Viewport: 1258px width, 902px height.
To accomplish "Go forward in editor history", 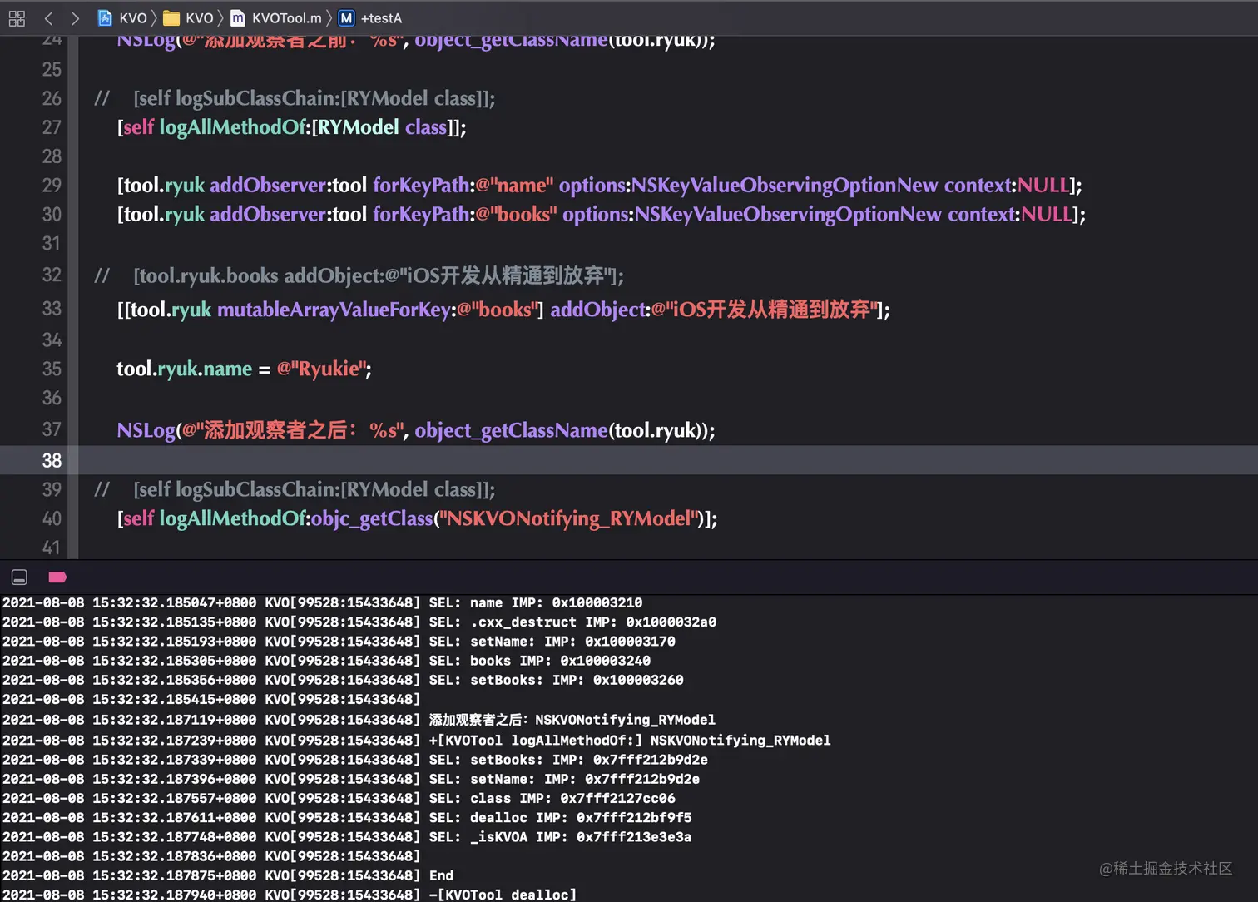I will pos(75,18).
